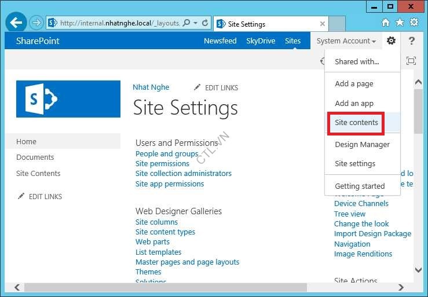Select the Site Settings browser tab
This screenshot has height=297, width=428.
(x=271, y=24)
